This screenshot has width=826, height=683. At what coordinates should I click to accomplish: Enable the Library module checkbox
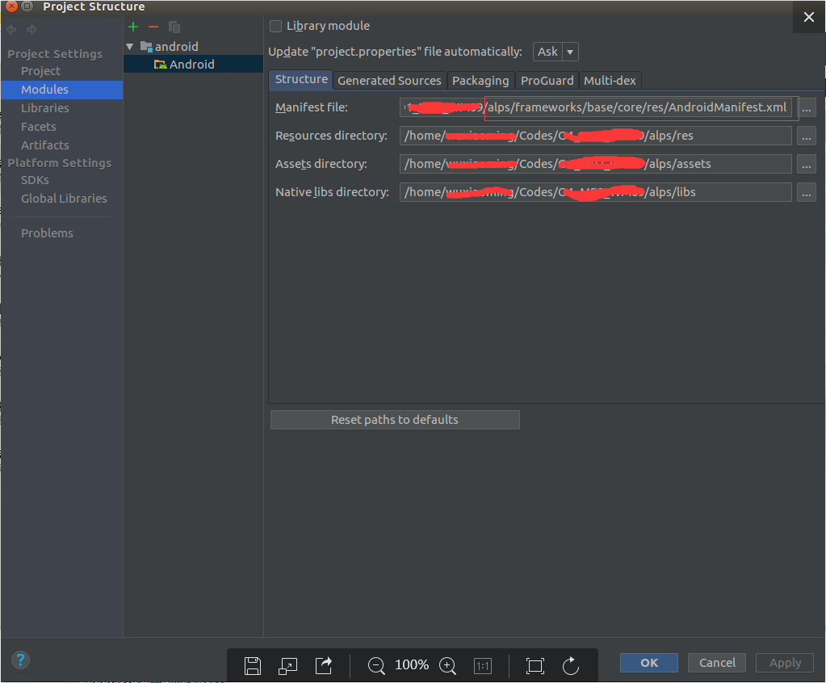tap(275, 25)
